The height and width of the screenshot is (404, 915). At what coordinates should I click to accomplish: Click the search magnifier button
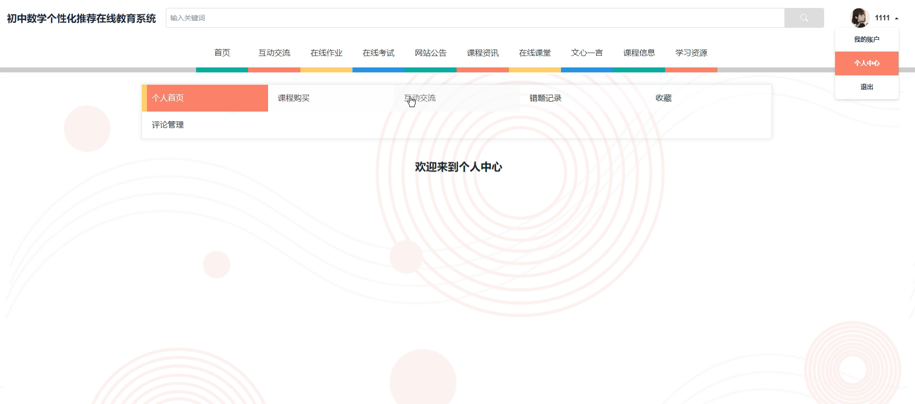[x=804, y=18]
